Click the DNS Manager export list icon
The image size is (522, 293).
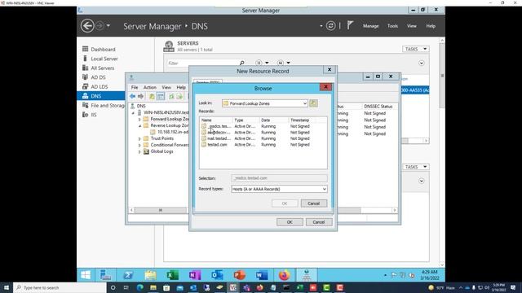click(x=179, y=96)
